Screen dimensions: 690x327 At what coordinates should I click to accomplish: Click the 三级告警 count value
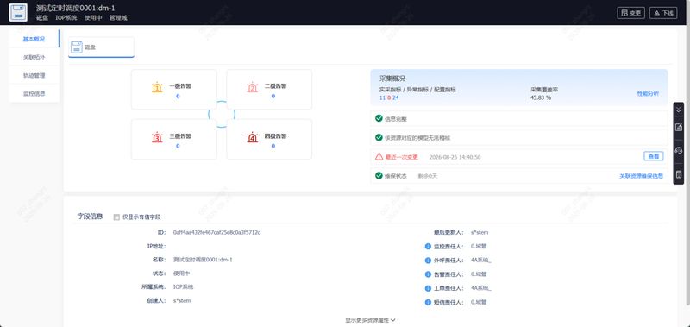[178, 146]
